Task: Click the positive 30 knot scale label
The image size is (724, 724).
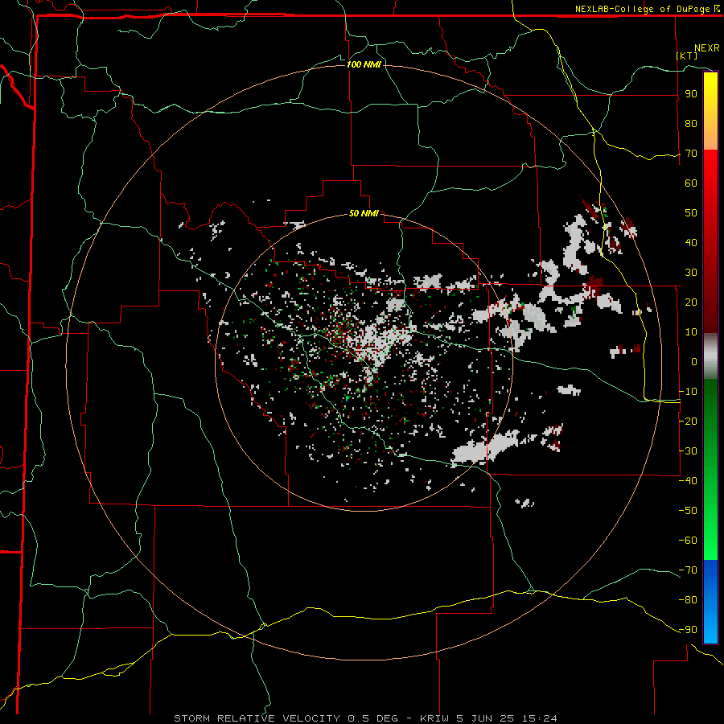Action: [691, 273]
